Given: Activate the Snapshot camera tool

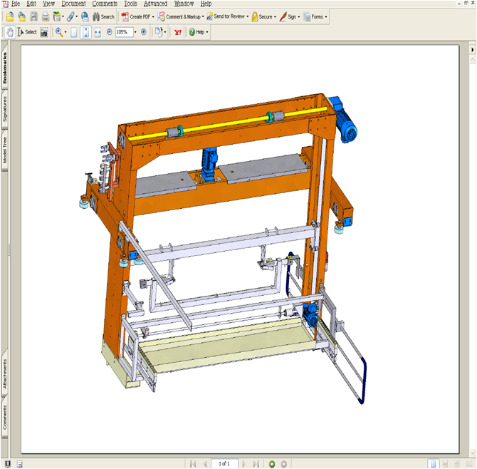Looking at the screenshot, I should [x=43, y=32].
